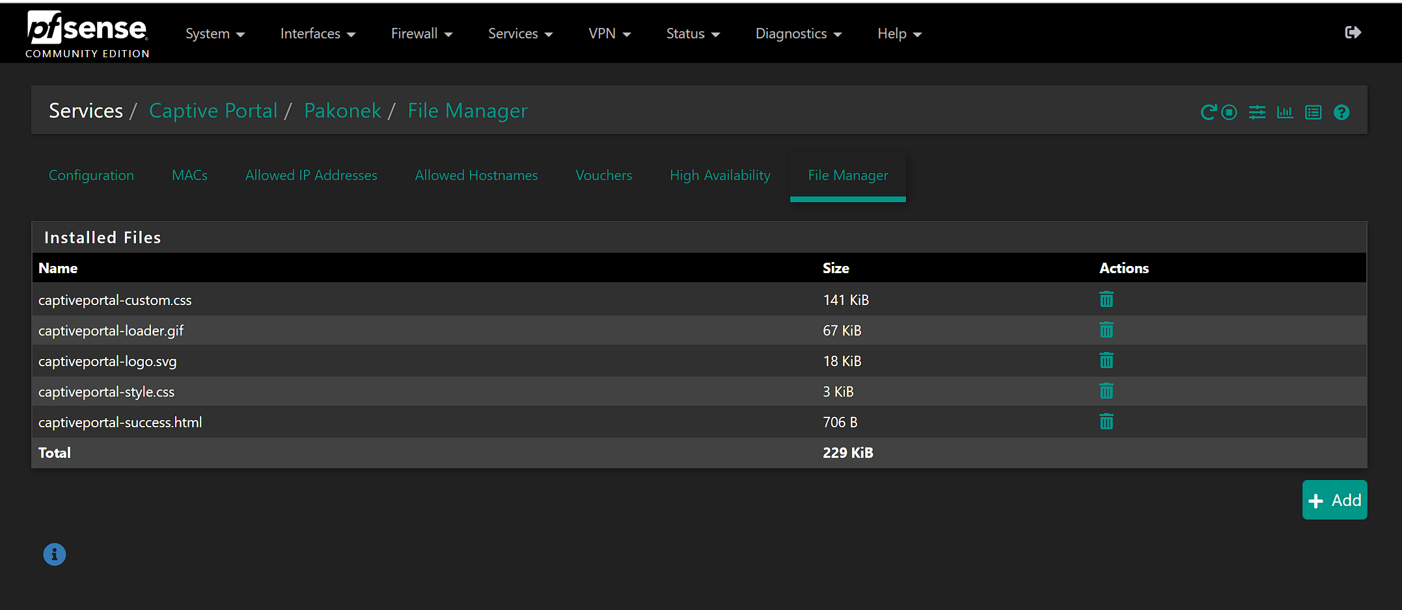Open related settings sliders icon
This screenshot has width=1402, height=610.
pyautogui.click(x=1257, y=113)
